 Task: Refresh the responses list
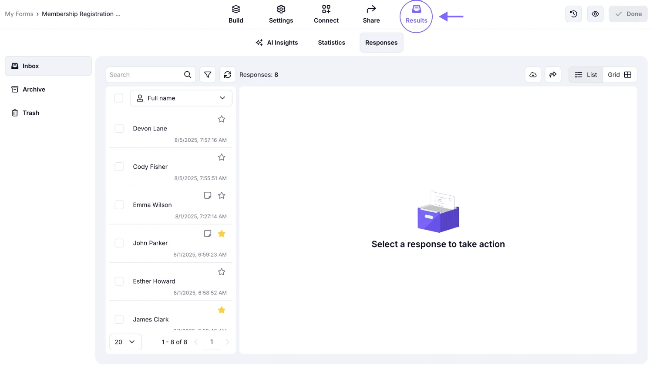tap(228, 74)
